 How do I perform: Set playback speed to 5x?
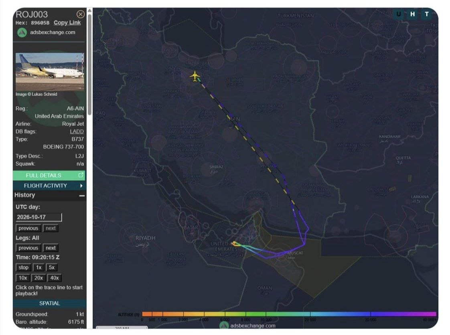pyautogui.click(x=52, y=267)
